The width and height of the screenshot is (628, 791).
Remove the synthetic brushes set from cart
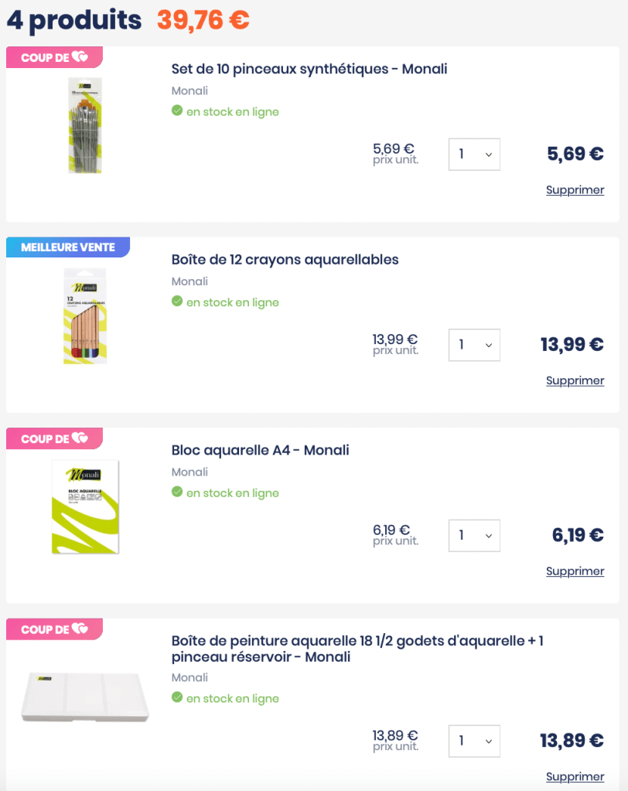575,190
